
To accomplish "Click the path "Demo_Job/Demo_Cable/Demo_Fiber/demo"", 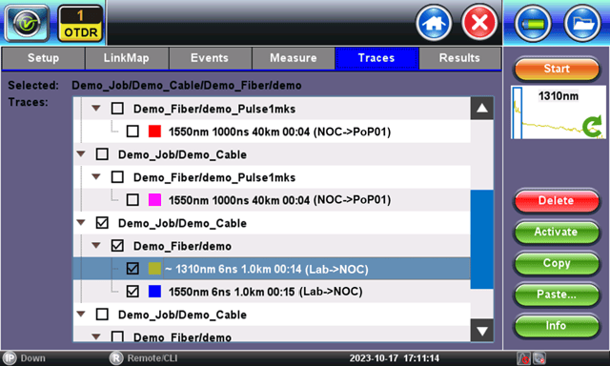I will pyautogui.click(x=187, y=86).
